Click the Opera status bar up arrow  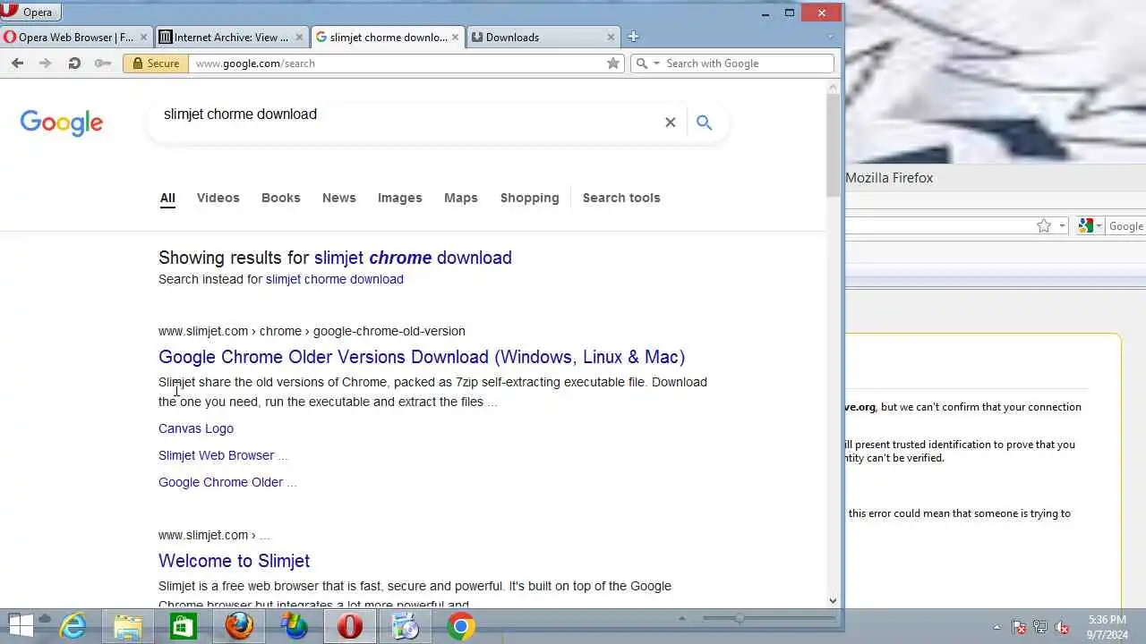coord(681,618)
